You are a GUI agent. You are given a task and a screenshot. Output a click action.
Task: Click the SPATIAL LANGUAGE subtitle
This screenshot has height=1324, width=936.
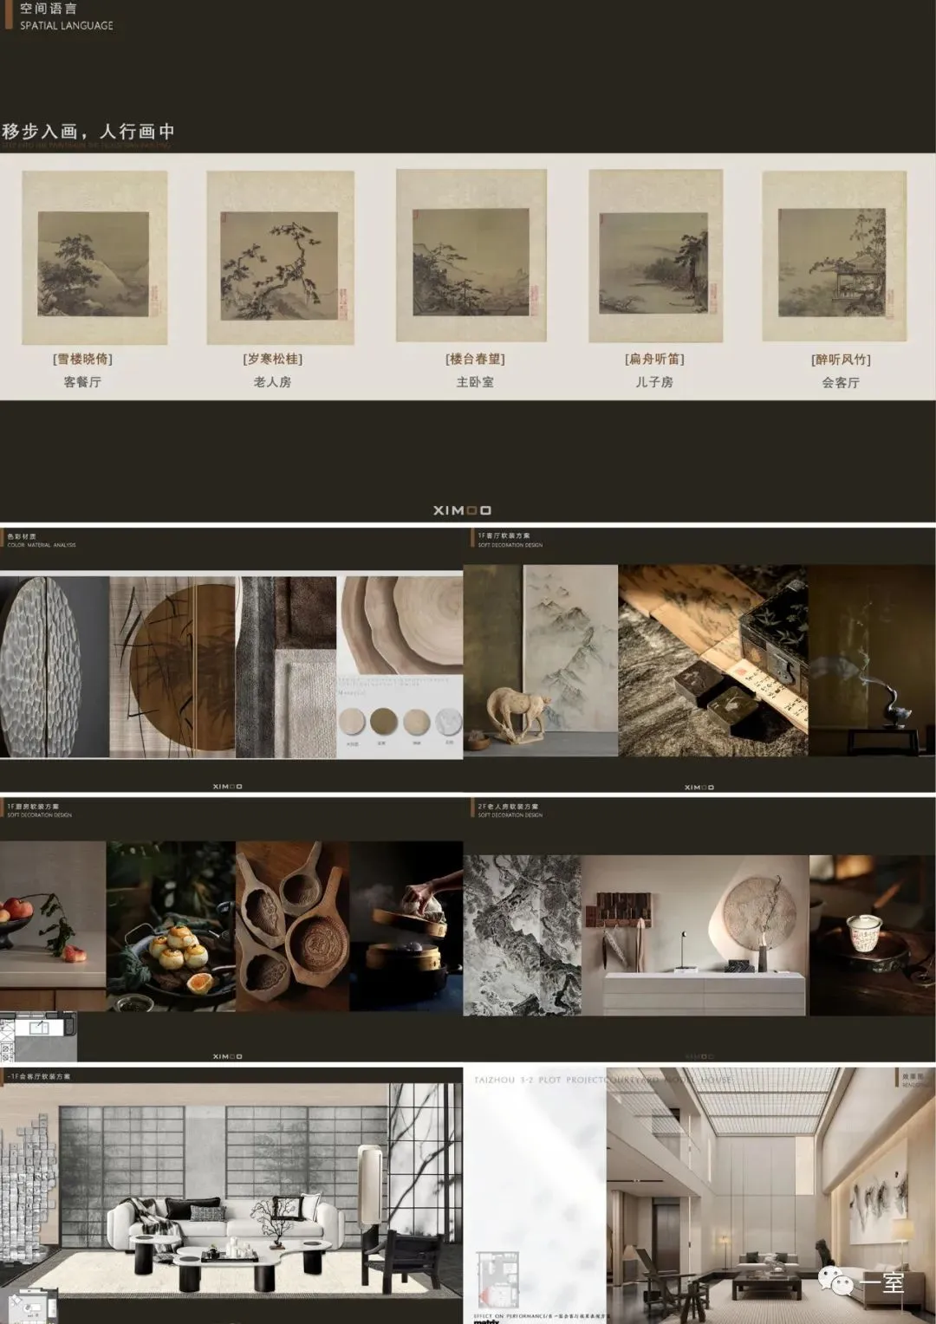pos(67,26)
